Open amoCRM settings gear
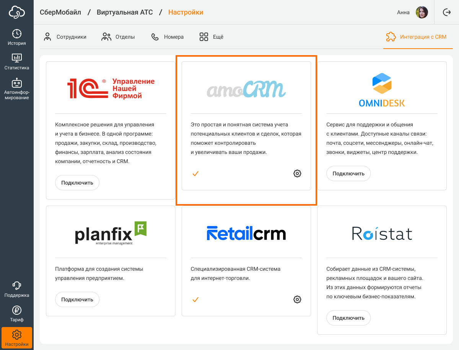The height and width of the screenshot is (350, 459). [297, 173]
